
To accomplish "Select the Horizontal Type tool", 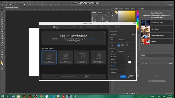I will 2,48.
